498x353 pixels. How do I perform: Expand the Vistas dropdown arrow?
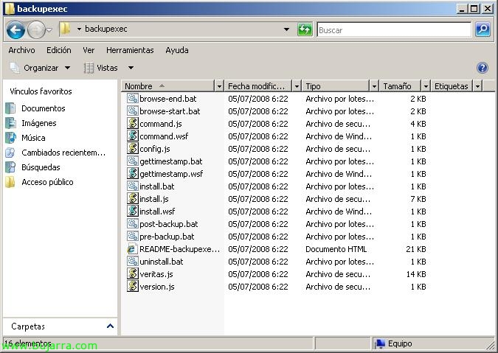click(131, 68)
